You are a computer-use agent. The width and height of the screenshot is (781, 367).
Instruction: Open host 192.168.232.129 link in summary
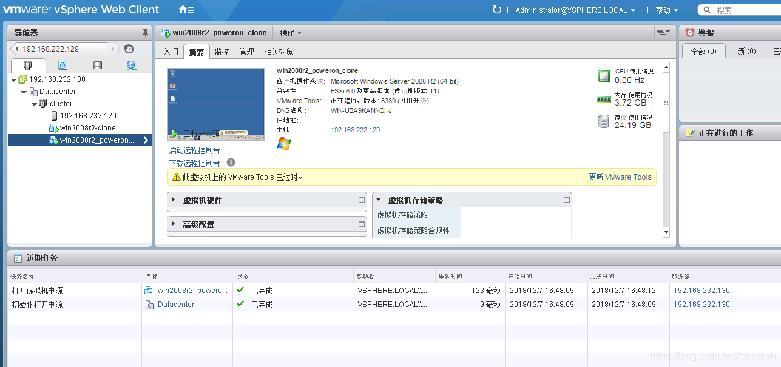356,130
